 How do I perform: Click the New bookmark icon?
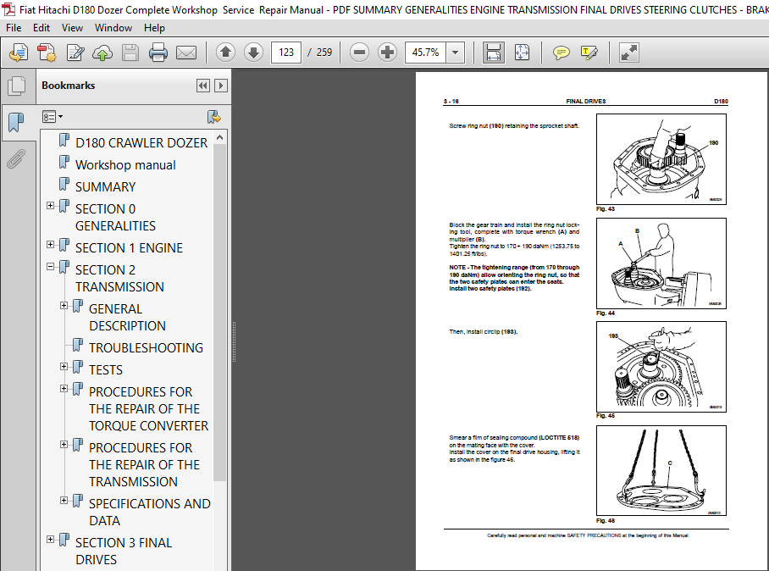pos(213,117)
